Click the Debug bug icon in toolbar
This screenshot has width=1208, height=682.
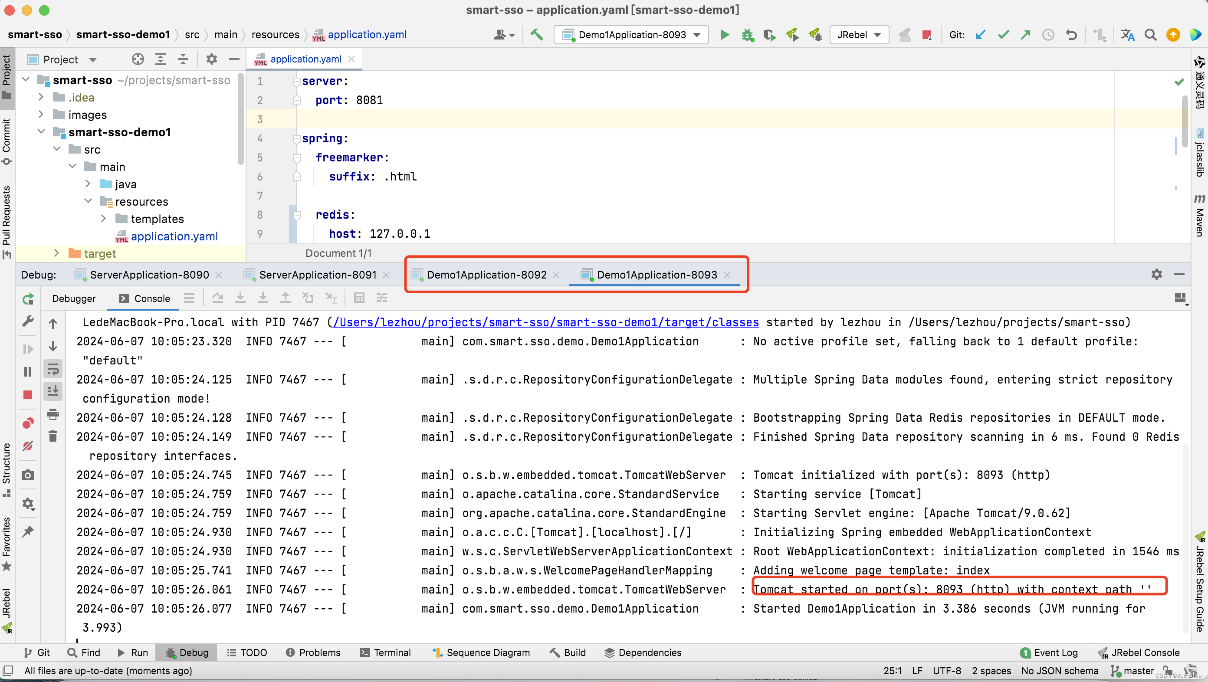[x=747, y=35]
